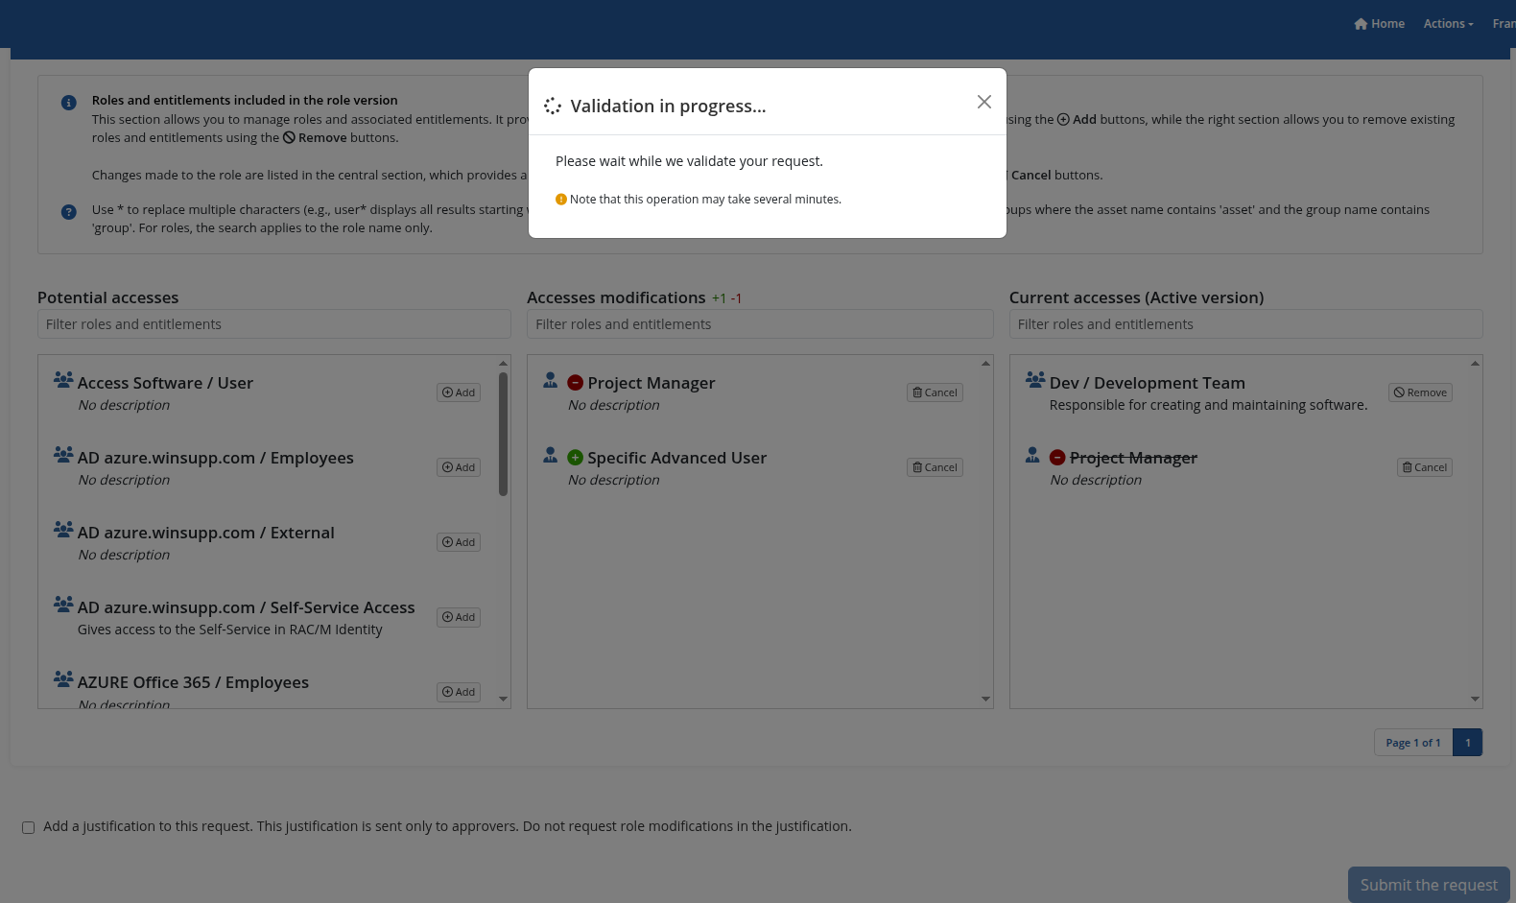Click the group icon beside Dev / Development Team
The height and width of the screenshot is (903, 1516).
pos(1035,380)
